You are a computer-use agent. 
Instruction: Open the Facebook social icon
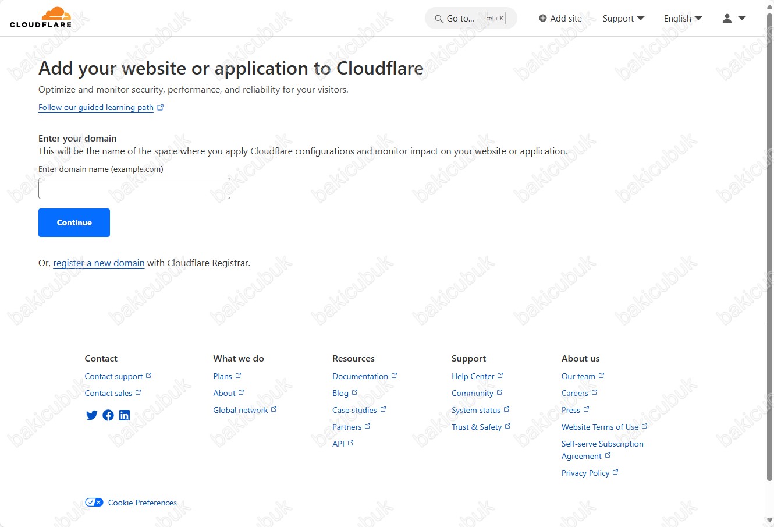pos(108,415)
